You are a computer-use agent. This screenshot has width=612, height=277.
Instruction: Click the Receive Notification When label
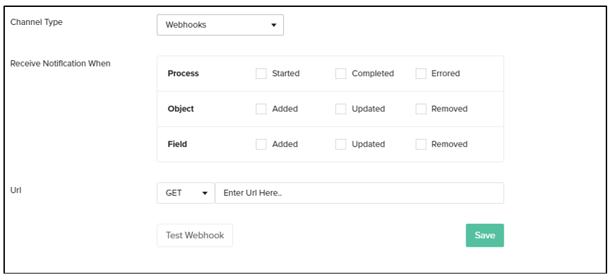(60, 64)
